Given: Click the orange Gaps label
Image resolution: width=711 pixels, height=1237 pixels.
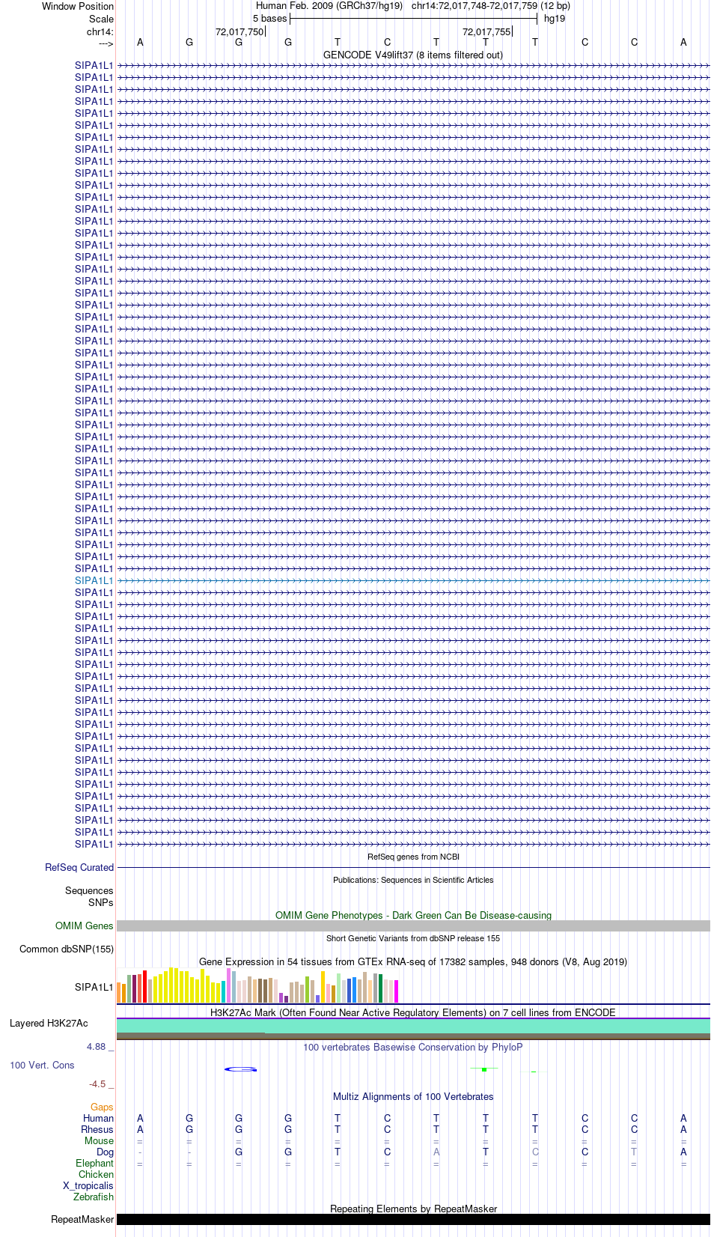Looking at the screenshot, I should click(102, 1107).
